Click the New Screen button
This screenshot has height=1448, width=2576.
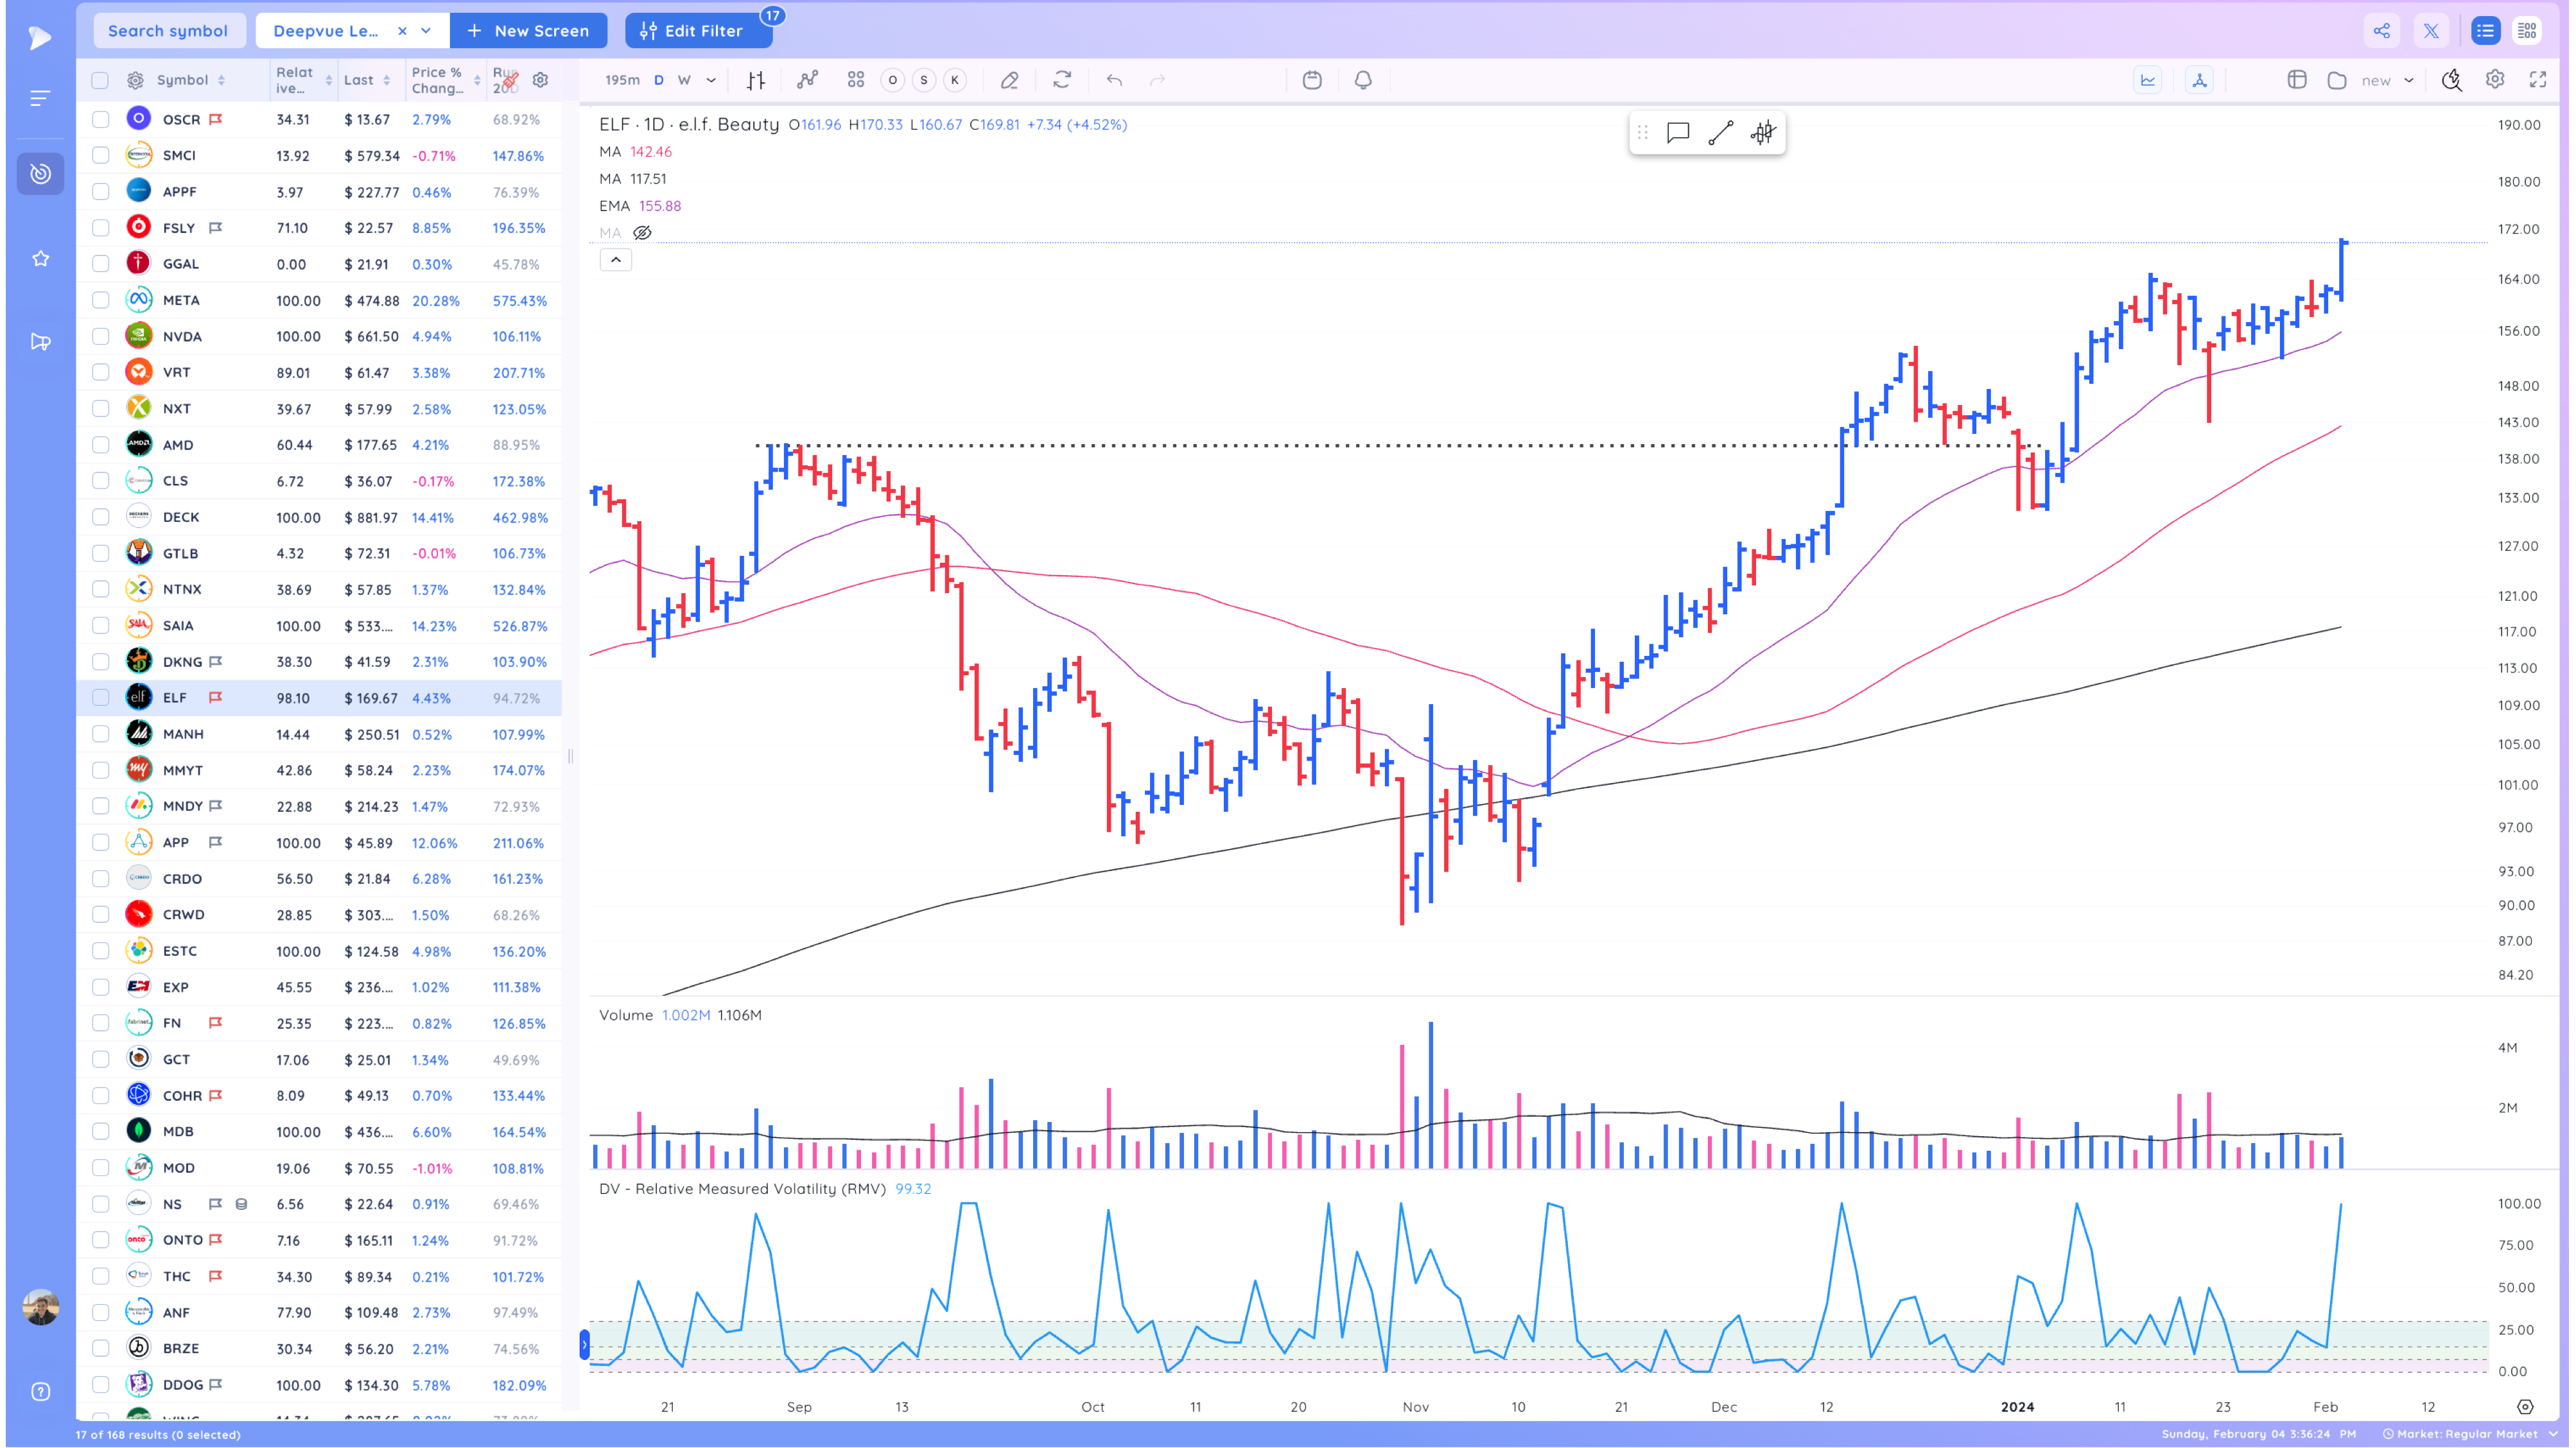click(x=528, y=31)
